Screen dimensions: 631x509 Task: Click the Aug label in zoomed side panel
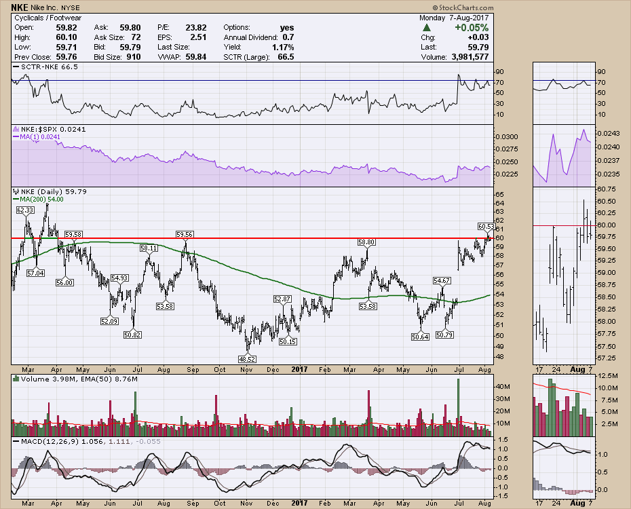pyautogui.click(x=577, y=369)
